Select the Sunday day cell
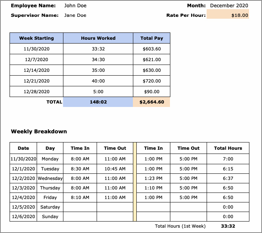This screenshot has width=262, height=233. [x=50, y=217]
